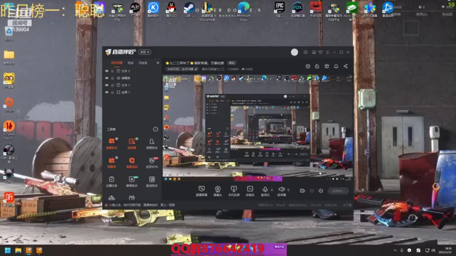
Task: Lock the 文本 2 layer
Action: click(x=112, y=71)
